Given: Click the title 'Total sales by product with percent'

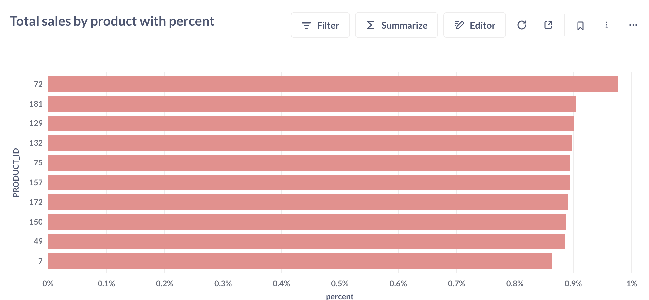Looking at the screenshot, I should [x=112, y=21].
